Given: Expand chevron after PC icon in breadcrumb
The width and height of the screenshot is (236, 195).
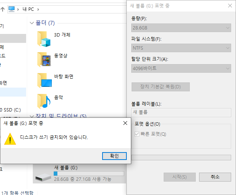Looking at the screenshot, I should coord(18,9).
